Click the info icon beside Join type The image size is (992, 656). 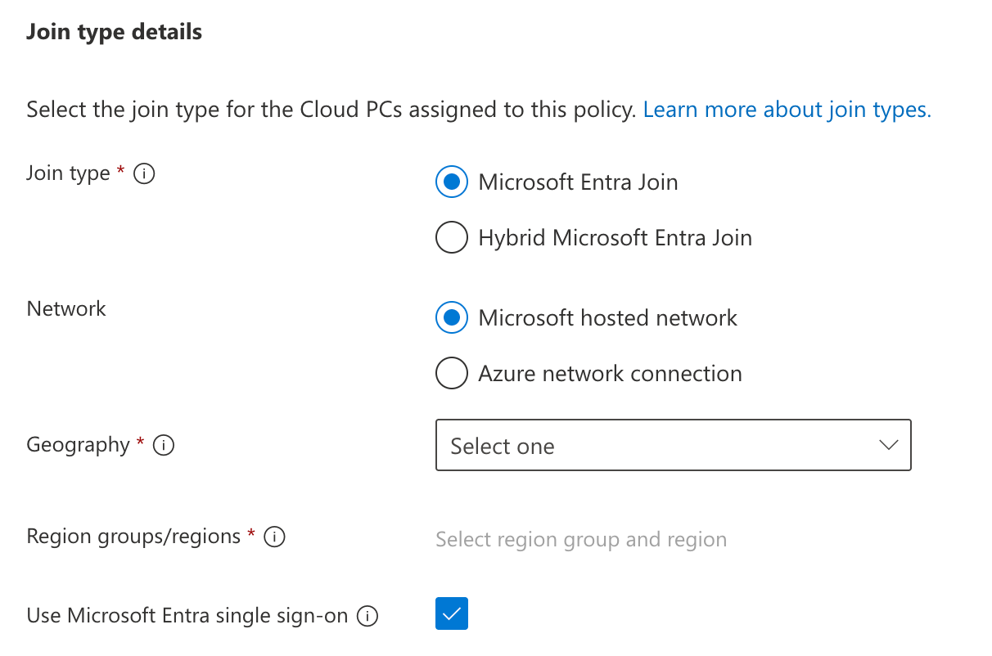pos(144,174)
